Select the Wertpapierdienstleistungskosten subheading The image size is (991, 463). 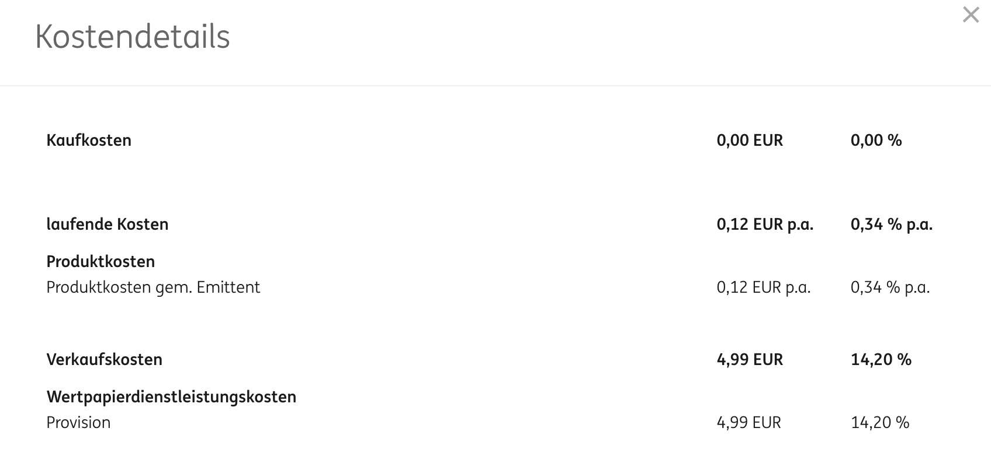click(x=171, y=397)
